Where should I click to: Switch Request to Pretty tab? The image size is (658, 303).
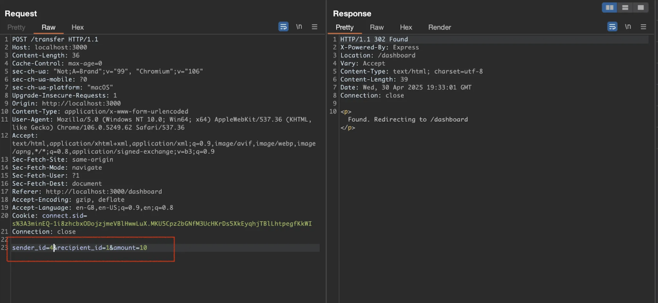point(16,27)
